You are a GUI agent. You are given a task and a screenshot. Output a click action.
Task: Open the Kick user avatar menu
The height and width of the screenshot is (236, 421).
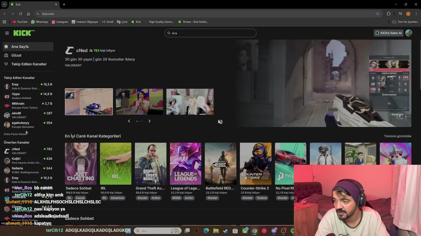tap(409, 33)
